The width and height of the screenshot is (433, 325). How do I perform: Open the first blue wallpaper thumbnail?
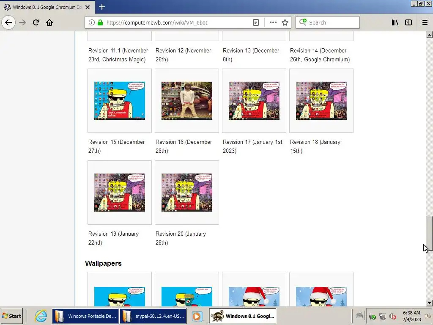pos(120,297)
